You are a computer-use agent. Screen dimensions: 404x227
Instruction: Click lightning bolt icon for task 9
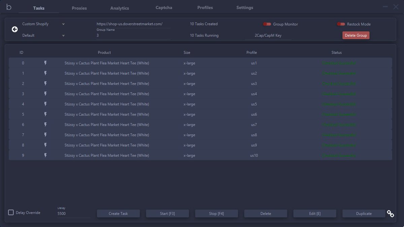45,155
